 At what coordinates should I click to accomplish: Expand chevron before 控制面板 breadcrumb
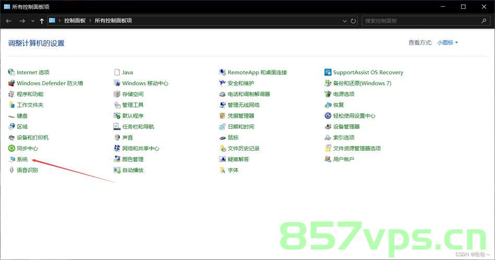click(x=59, y=20)
